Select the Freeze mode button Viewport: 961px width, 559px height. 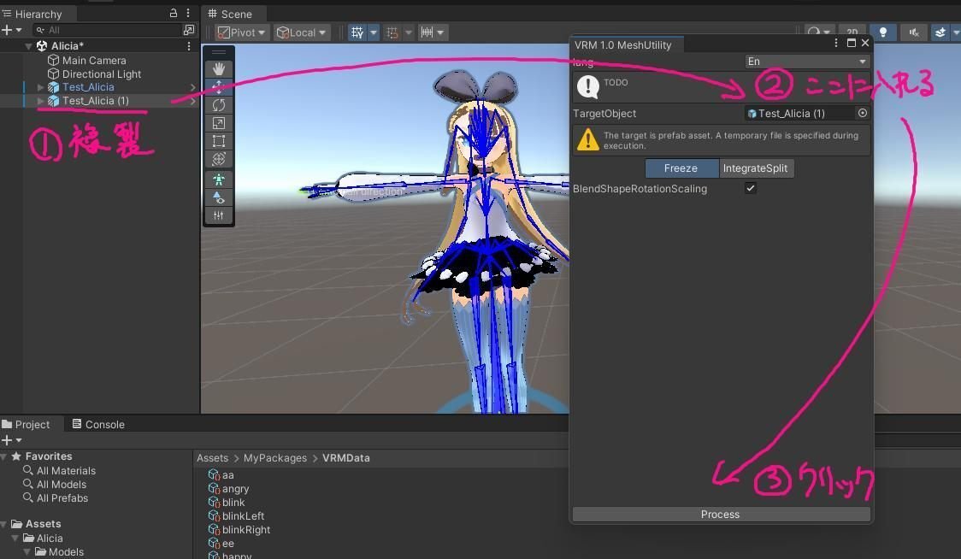click(x=681, y=168)
